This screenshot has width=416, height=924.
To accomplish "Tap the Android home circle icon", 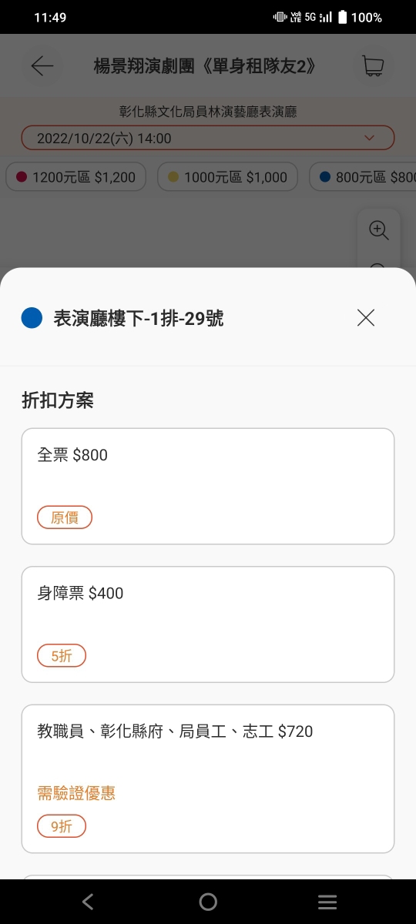I will pos(208,902).
